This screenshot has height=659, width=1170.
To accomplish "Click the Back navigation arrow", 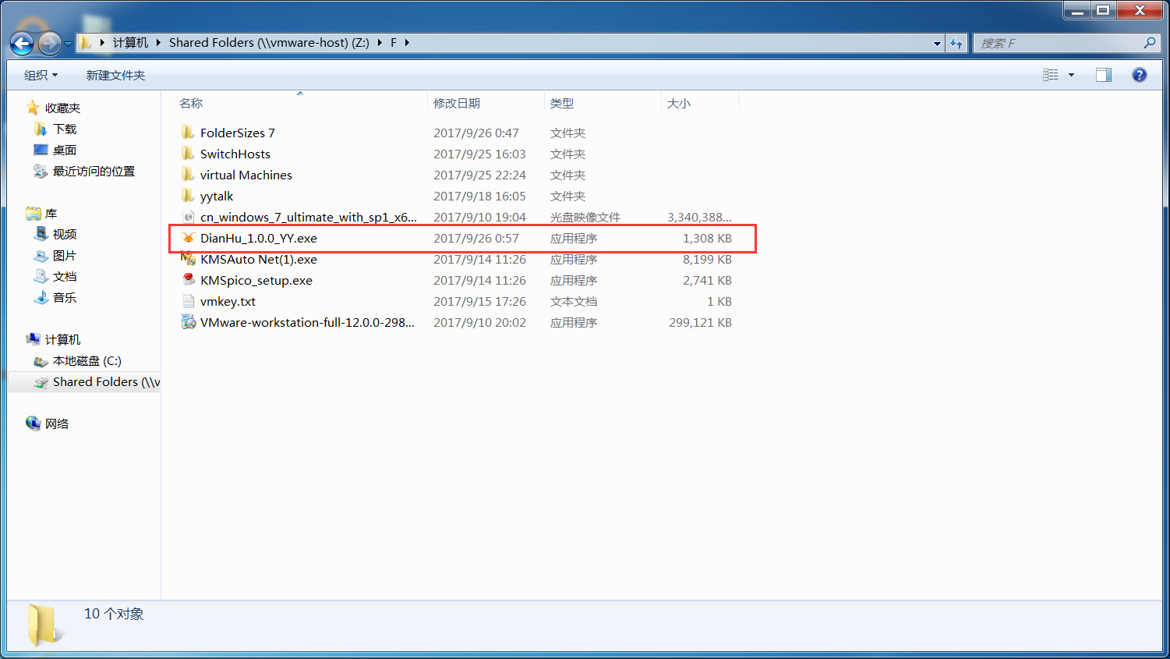I will (23, 44).
